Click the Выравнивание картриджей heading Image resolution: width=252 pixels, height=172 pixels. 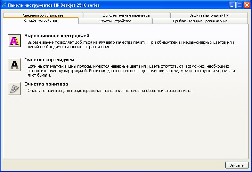click(57, 36)
